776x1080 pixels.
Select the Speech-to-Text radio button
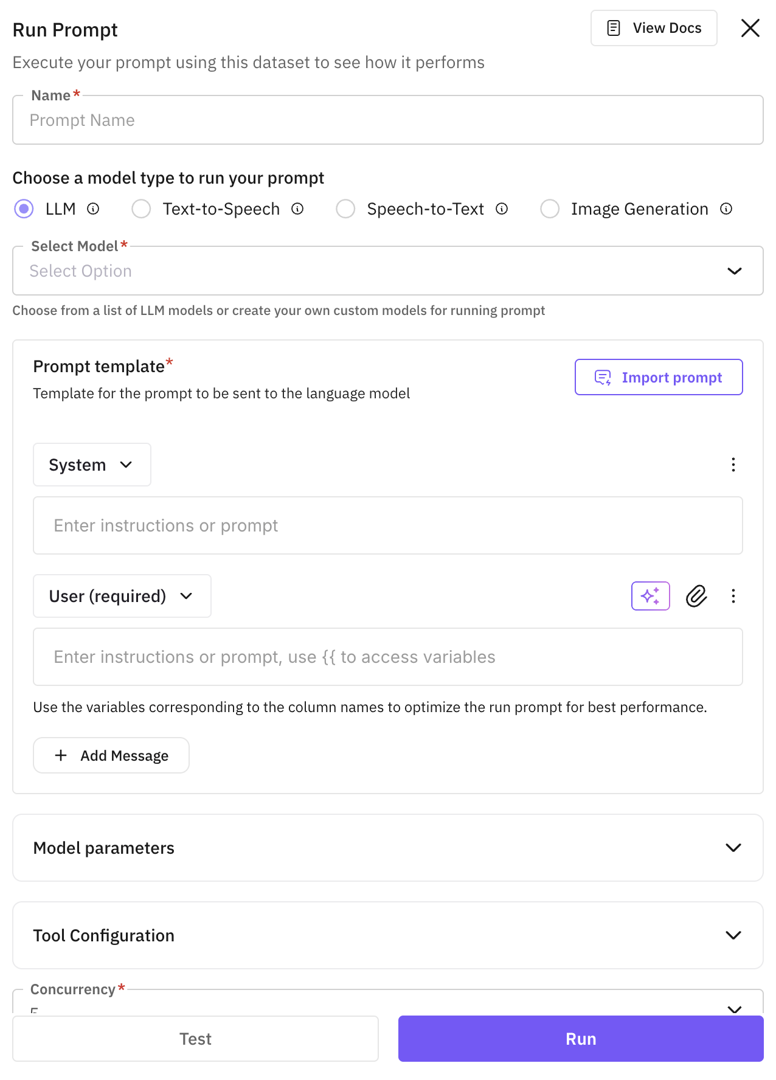pos(346,209)
